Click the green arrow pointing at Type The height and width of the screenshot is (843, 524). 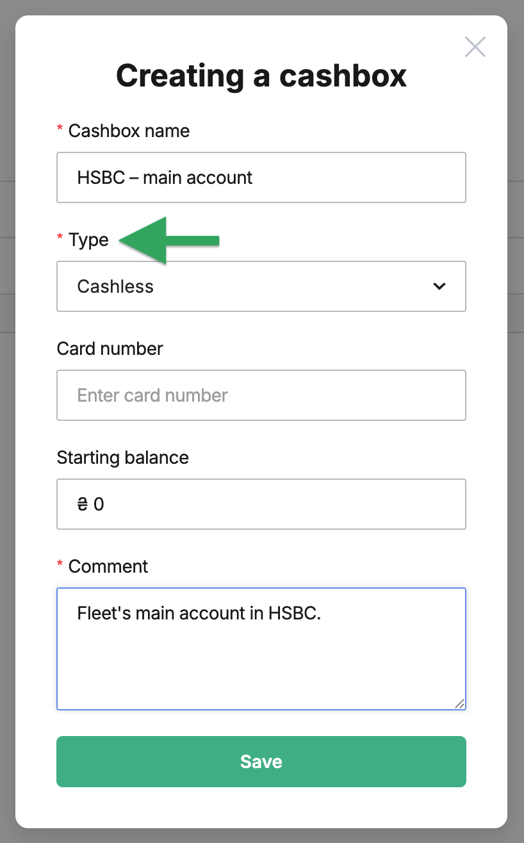click(170, 240)
